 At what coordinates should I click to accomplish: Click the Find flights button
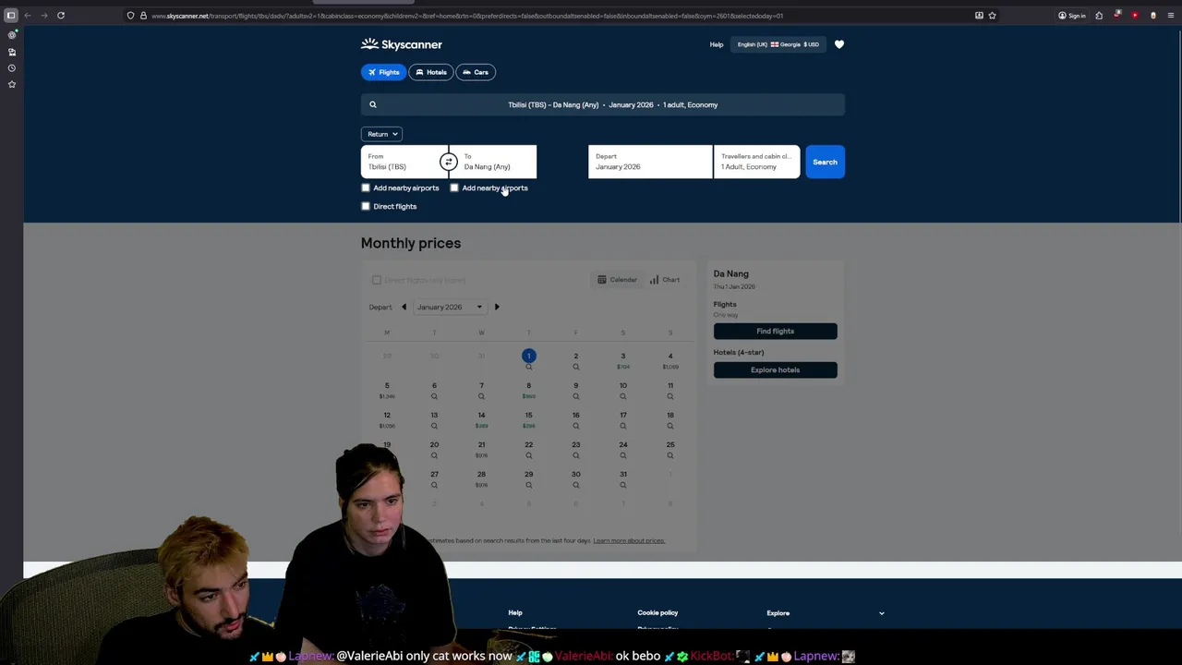point(776,331)
